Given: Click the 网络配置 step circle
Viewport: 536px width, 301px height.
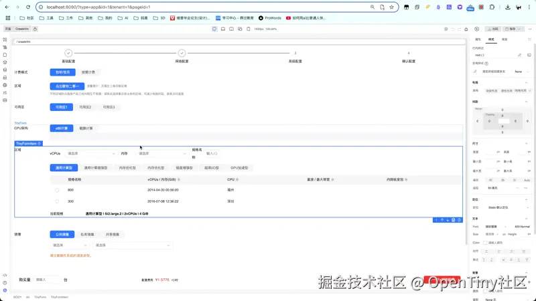Looking at the screenshot, I should click(x=182, y=53).
